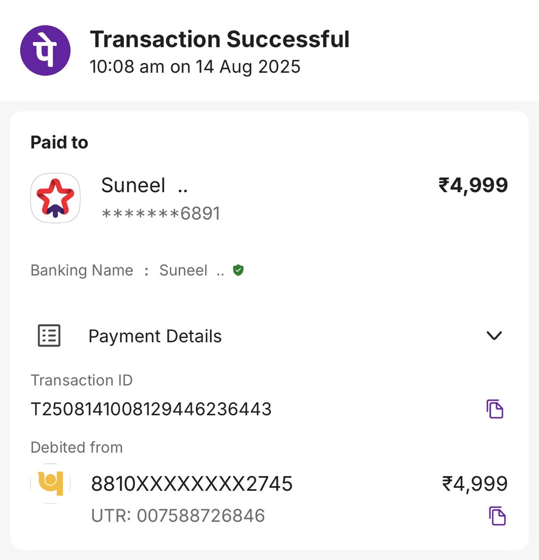Tap the masked number ending 6891
Viewport: 539px width, 560px height.
[x=161, y=213]
